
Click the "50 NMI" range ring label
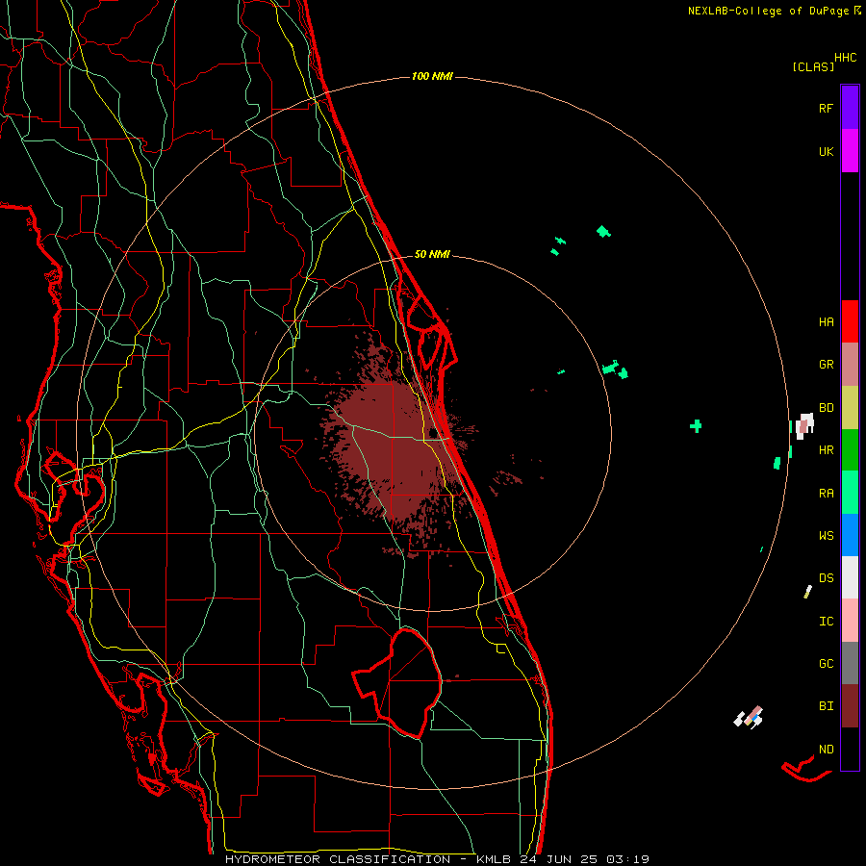(x=432, y=254)
